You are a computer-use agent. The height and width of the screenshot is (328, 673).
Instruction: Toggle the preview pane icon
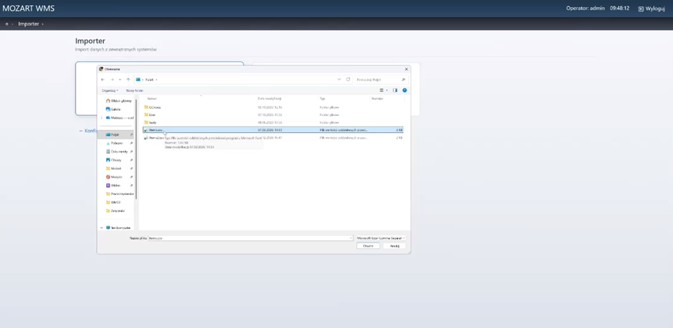pyautogui.click(x=395, y=90)
